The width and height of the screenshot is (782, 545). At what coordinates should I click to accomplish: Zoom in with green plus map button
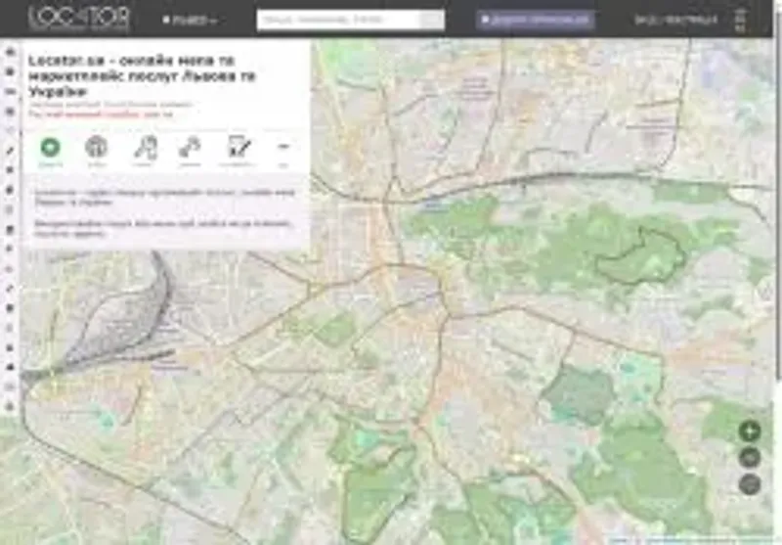pos(750,431)
